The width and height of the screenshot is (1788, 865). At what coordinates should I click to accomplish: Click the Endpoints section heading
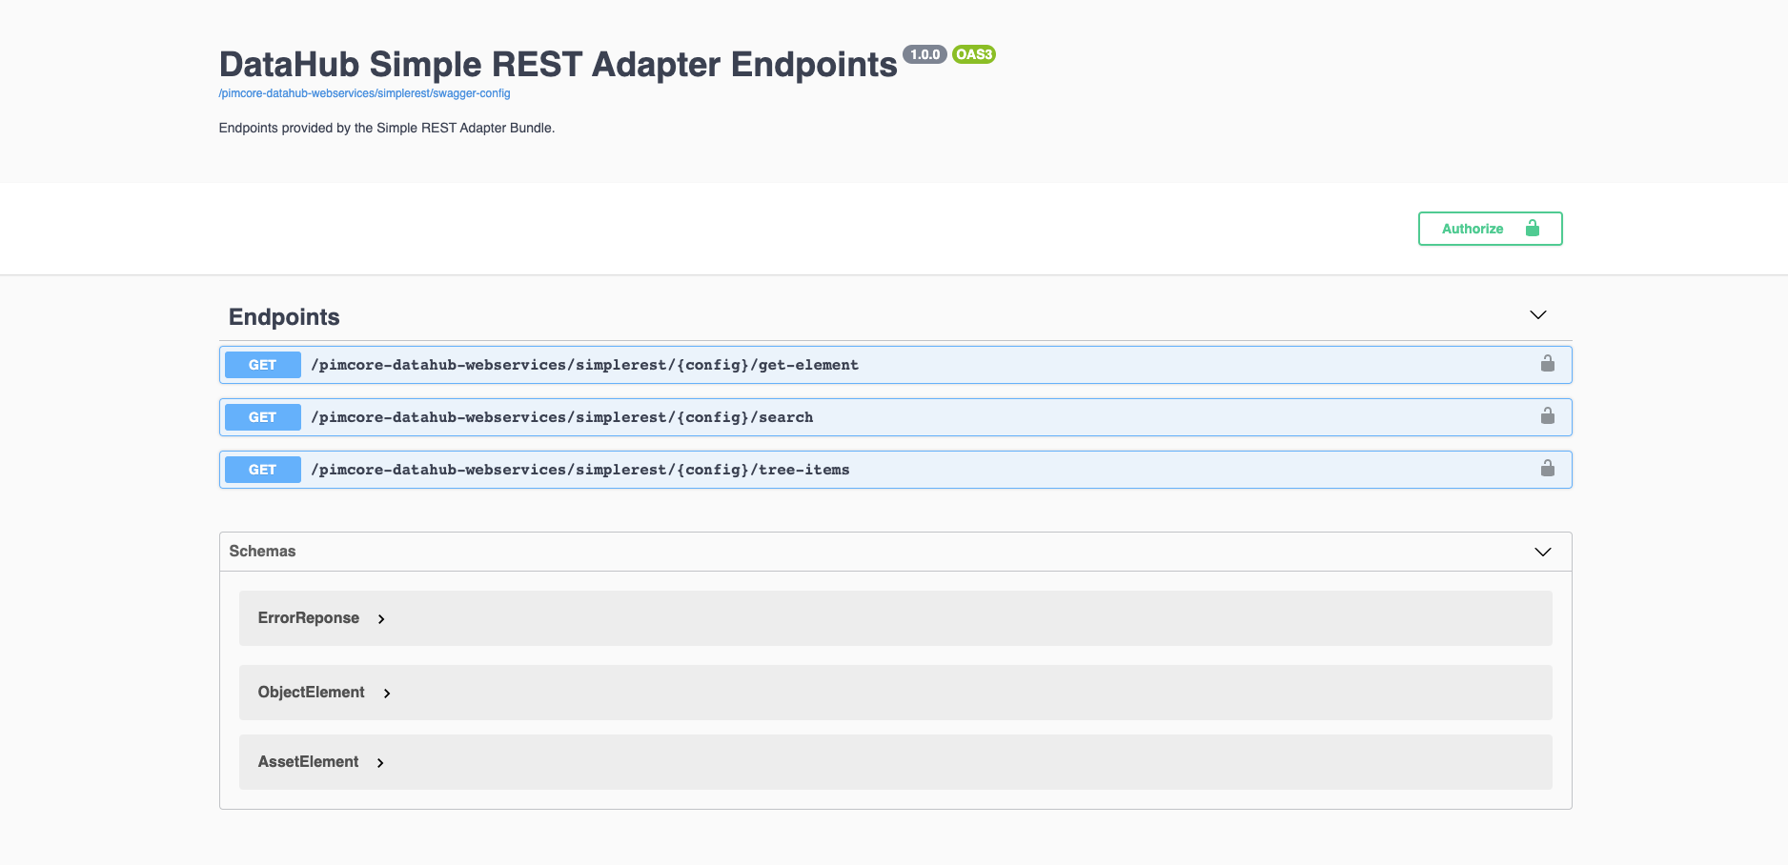click(x=284, y=317)
